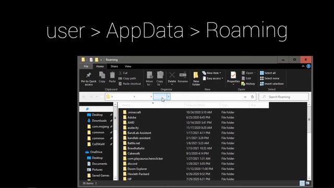334x188 pixels.
Task: Open the address bar history dropdown
Action: point(245,97)
